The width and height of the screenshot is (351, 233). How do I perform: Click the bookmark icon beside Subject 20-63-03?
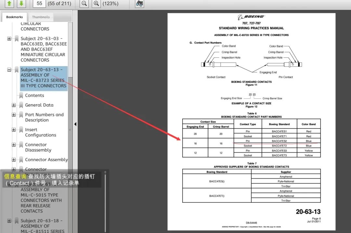[17, 39]
